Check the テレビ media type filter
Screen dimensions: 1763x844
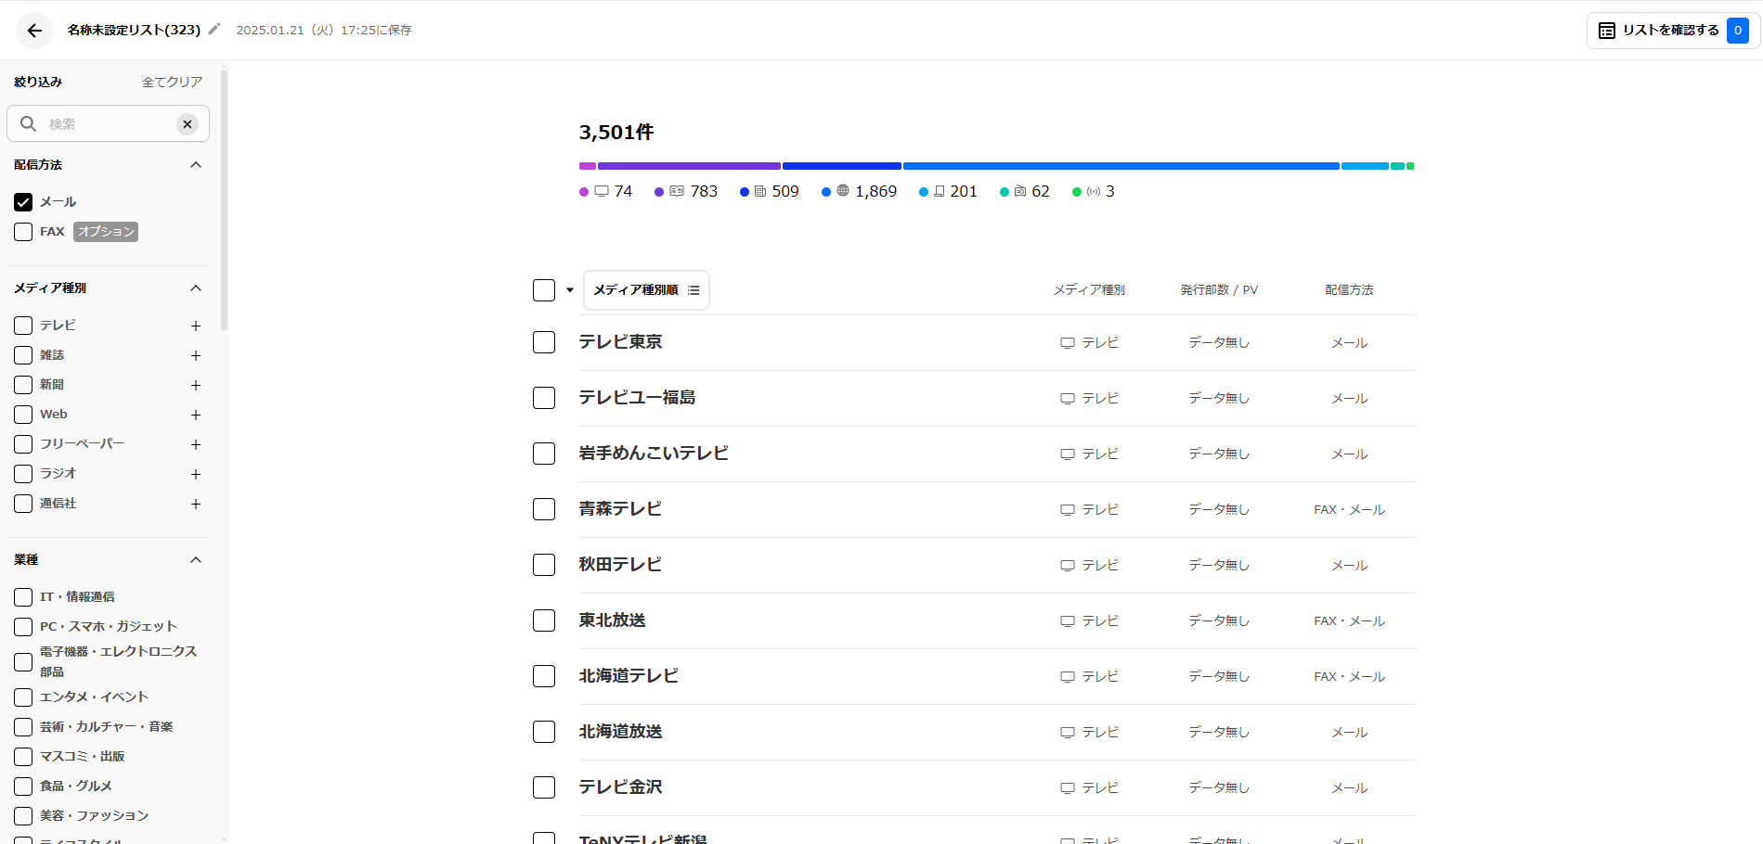click(23, 326)
